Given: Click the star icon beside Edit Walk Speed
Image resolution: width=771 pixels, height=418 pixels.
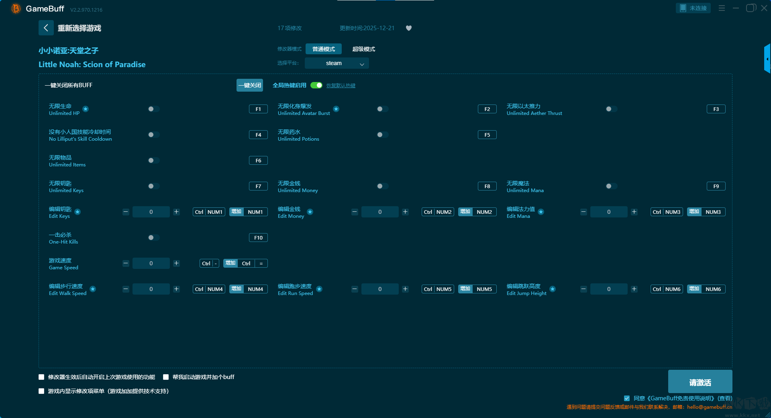Looking at the screenshot, I should 93,289.
